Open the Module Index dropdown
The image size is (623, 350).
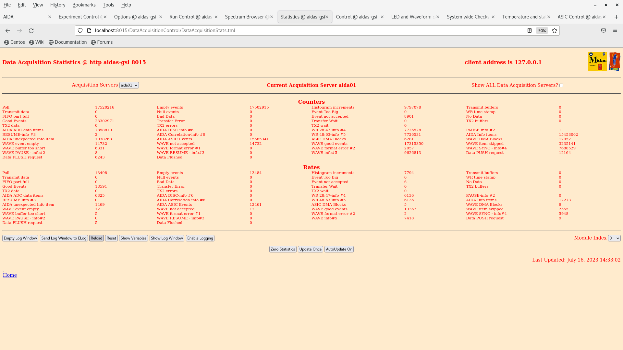[614, 238]
